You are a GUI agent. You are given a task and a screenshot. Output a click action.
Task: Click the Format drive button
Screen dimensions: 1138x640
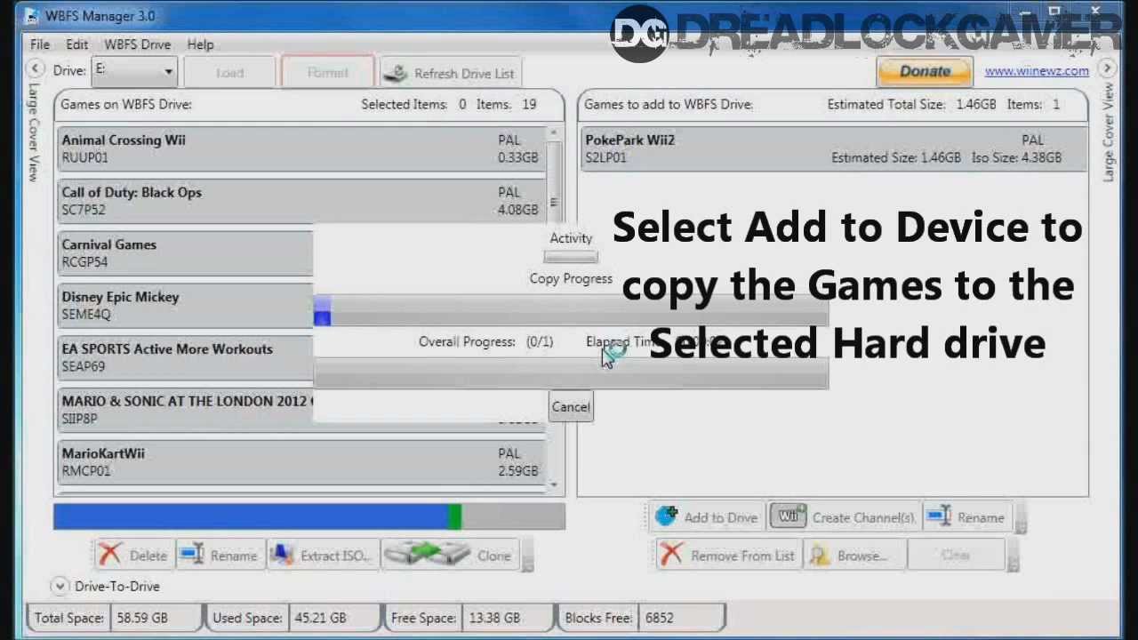327,73
